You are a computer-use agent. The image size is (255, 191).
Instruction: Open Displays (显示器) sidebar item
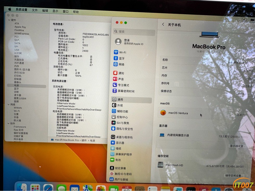click(x=117, y=143)
